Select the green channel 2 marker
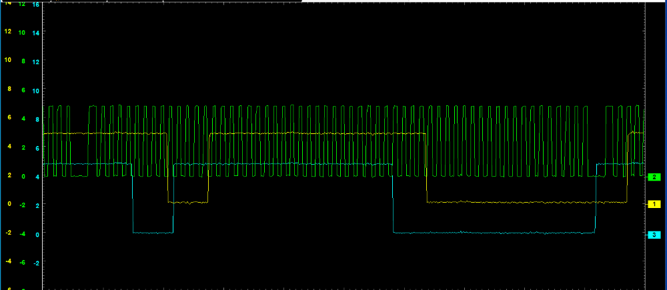The width and height of the screenshot is (667, 290). point(655,177)
